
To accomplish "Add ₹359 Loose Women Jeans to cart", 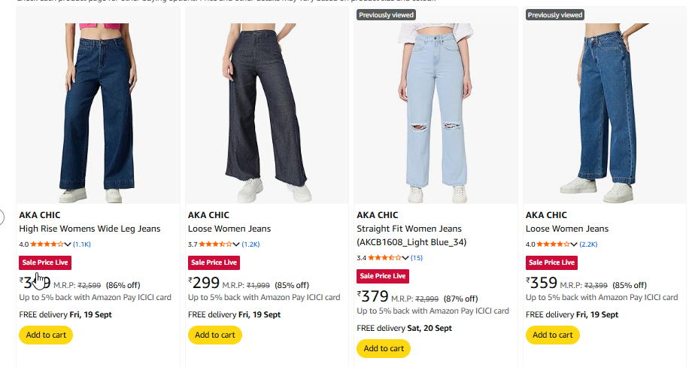I will click(x=553, y=335).
